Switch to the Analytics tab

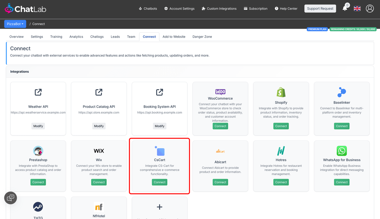pyautogui.click(x=76, y=36)
